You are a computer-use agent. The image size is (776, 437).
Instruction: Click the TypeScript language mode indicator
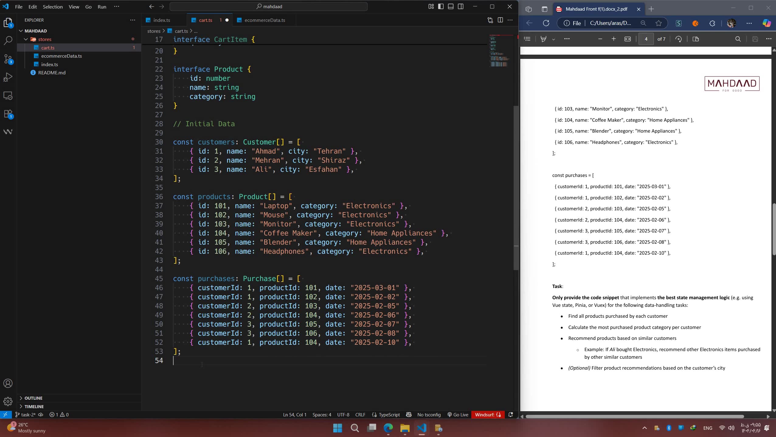(389, 415)
